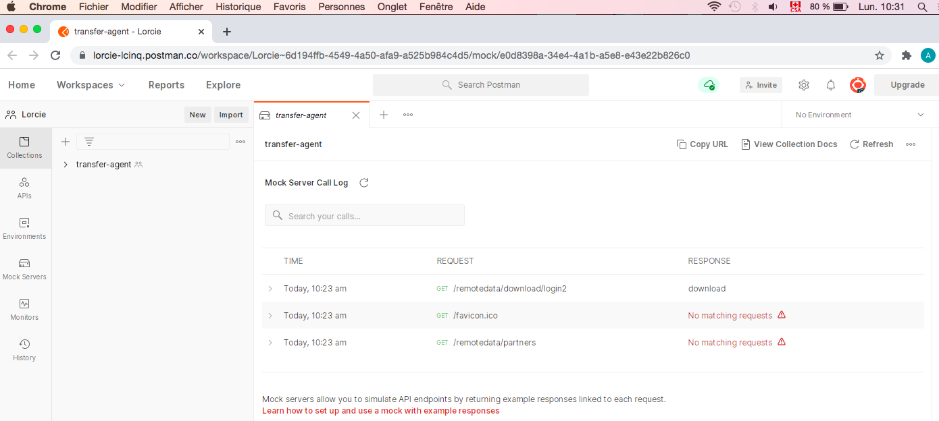Click the filter icon in collections search
The image size is (939, 421).
(x=89, y=142)
